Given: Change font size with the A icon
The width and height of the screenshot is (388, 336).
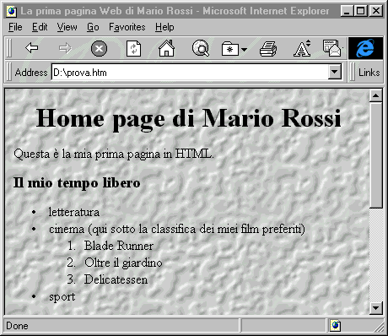Looking at the screenshot, I should coord(302,48).
